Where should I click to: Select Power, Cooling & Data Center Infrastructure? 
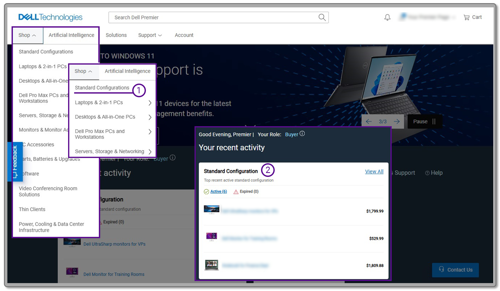tap(51, 227)
